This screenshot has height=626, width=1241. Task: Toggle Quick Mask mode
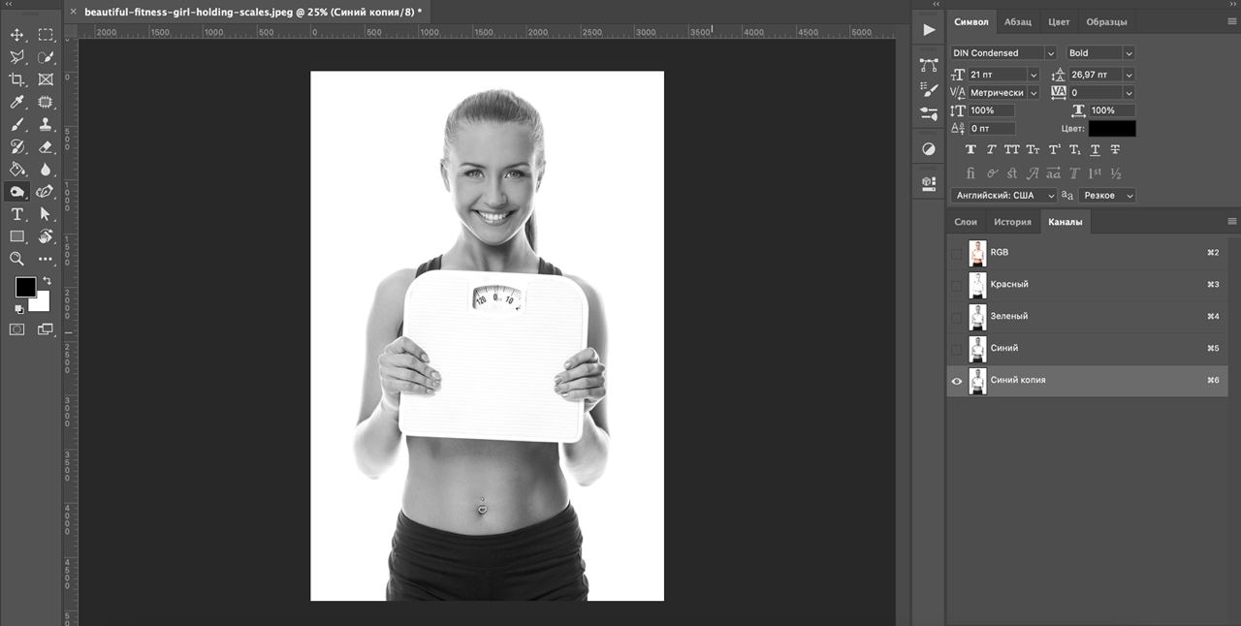(x=16, y=329)
